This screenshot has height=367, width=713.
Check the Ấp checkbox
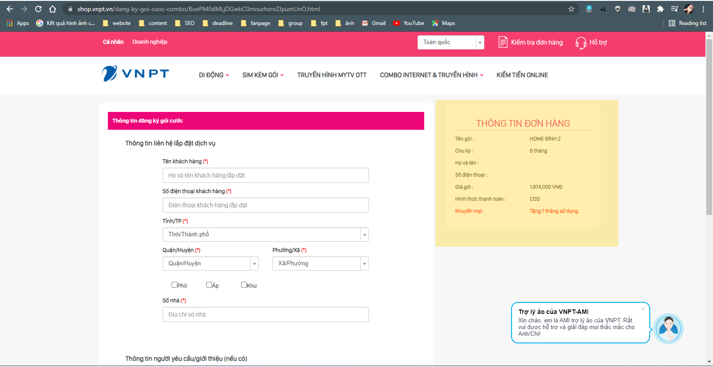pyautogui.click(x=209, y=285)
